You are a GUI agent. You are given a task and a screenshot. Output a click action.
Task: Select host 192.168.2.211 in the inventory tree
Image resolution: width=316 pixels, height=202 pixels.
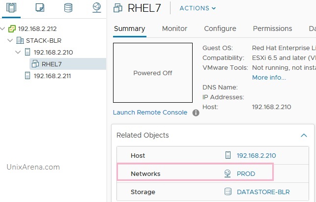click(53, 76)
